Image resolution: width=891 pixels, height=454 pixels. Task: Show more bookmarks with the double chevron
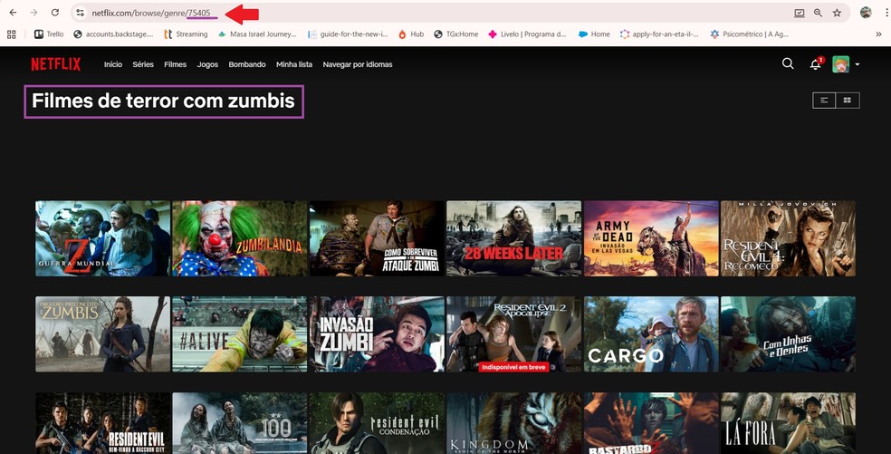coord(879,34)
